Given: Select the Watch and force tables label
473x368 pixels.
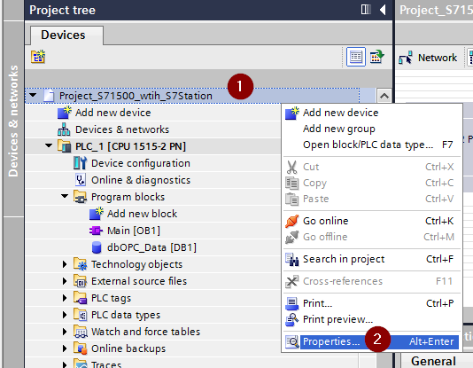Looking at the screenshot, I should coord(145,332).
